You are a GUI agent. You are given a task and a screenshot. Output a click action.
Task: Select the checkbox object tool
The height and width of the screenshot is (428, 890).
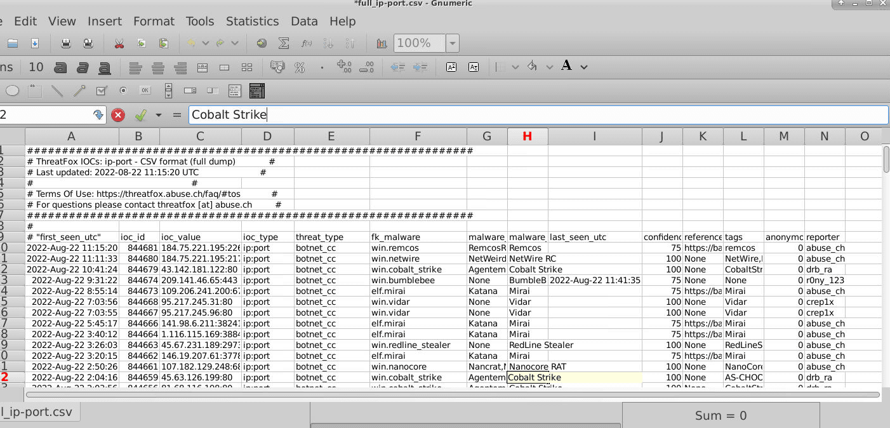point(101,91)
